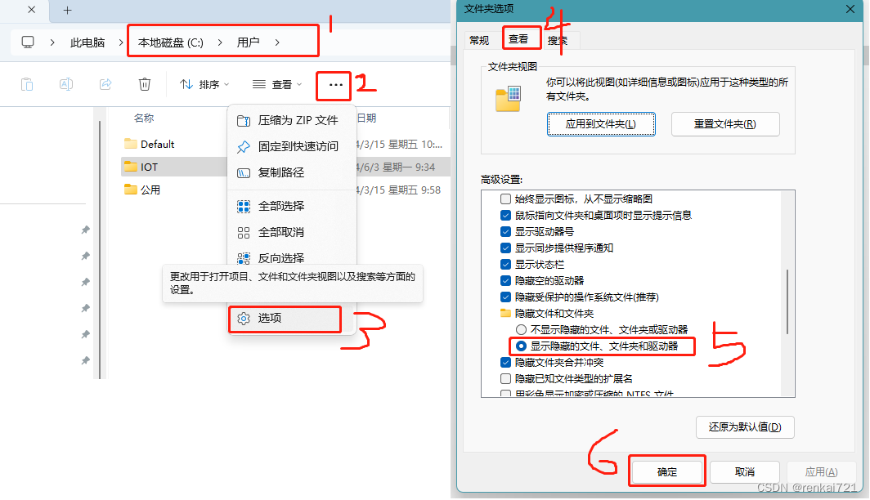Expand the 排序 sort dropdown
The width and height of the screenshot is (870, 500).
pyautogui.click(x=204, y=84)
